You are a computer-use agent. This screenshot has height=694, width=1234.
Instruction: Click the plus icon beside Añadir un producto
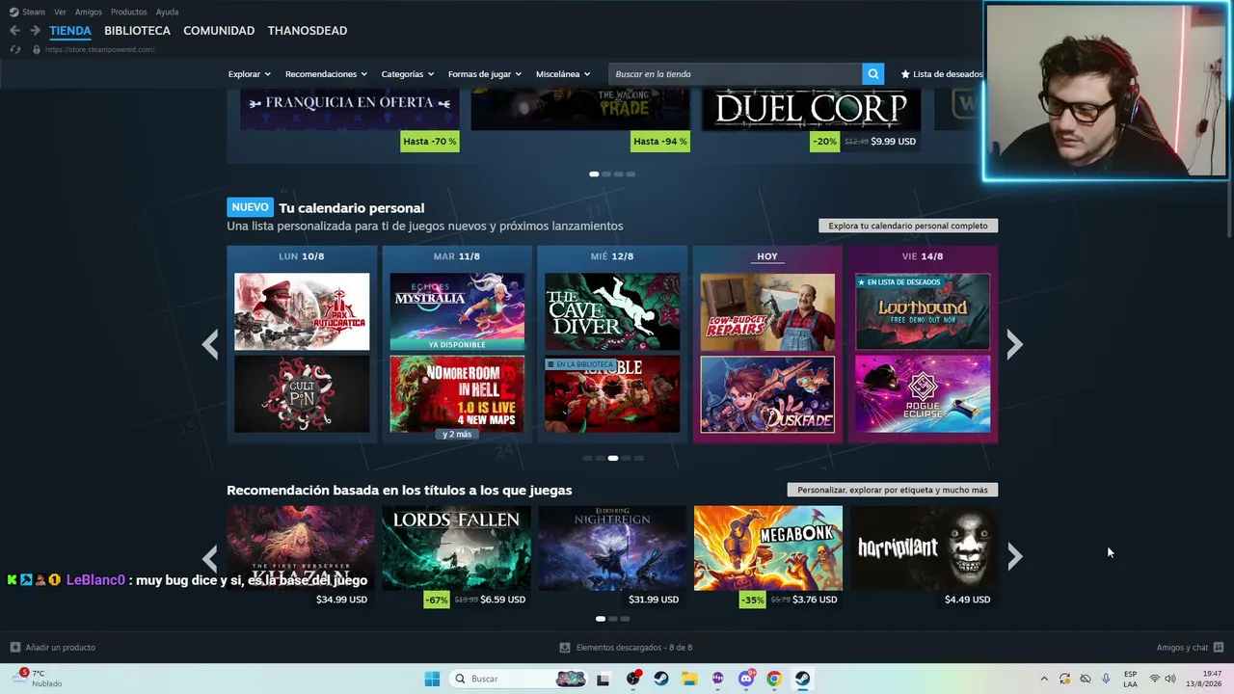pos(14,648)
